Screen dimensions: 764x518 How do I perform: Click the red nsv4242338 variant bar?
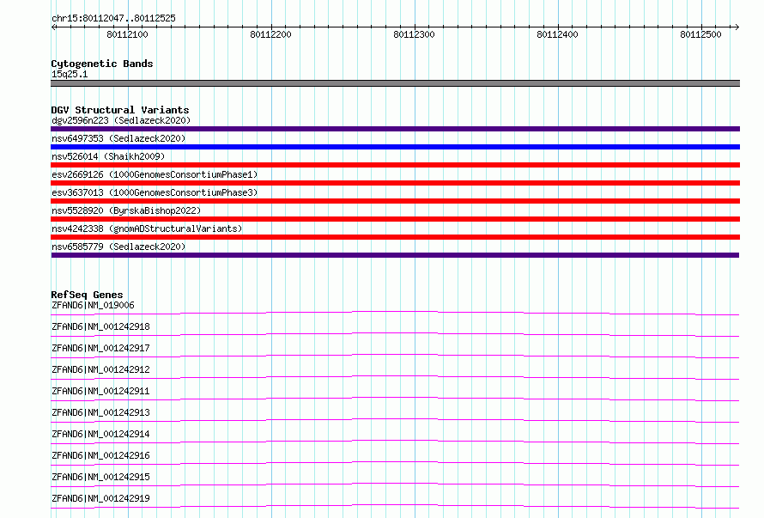(x=395, y=237)
